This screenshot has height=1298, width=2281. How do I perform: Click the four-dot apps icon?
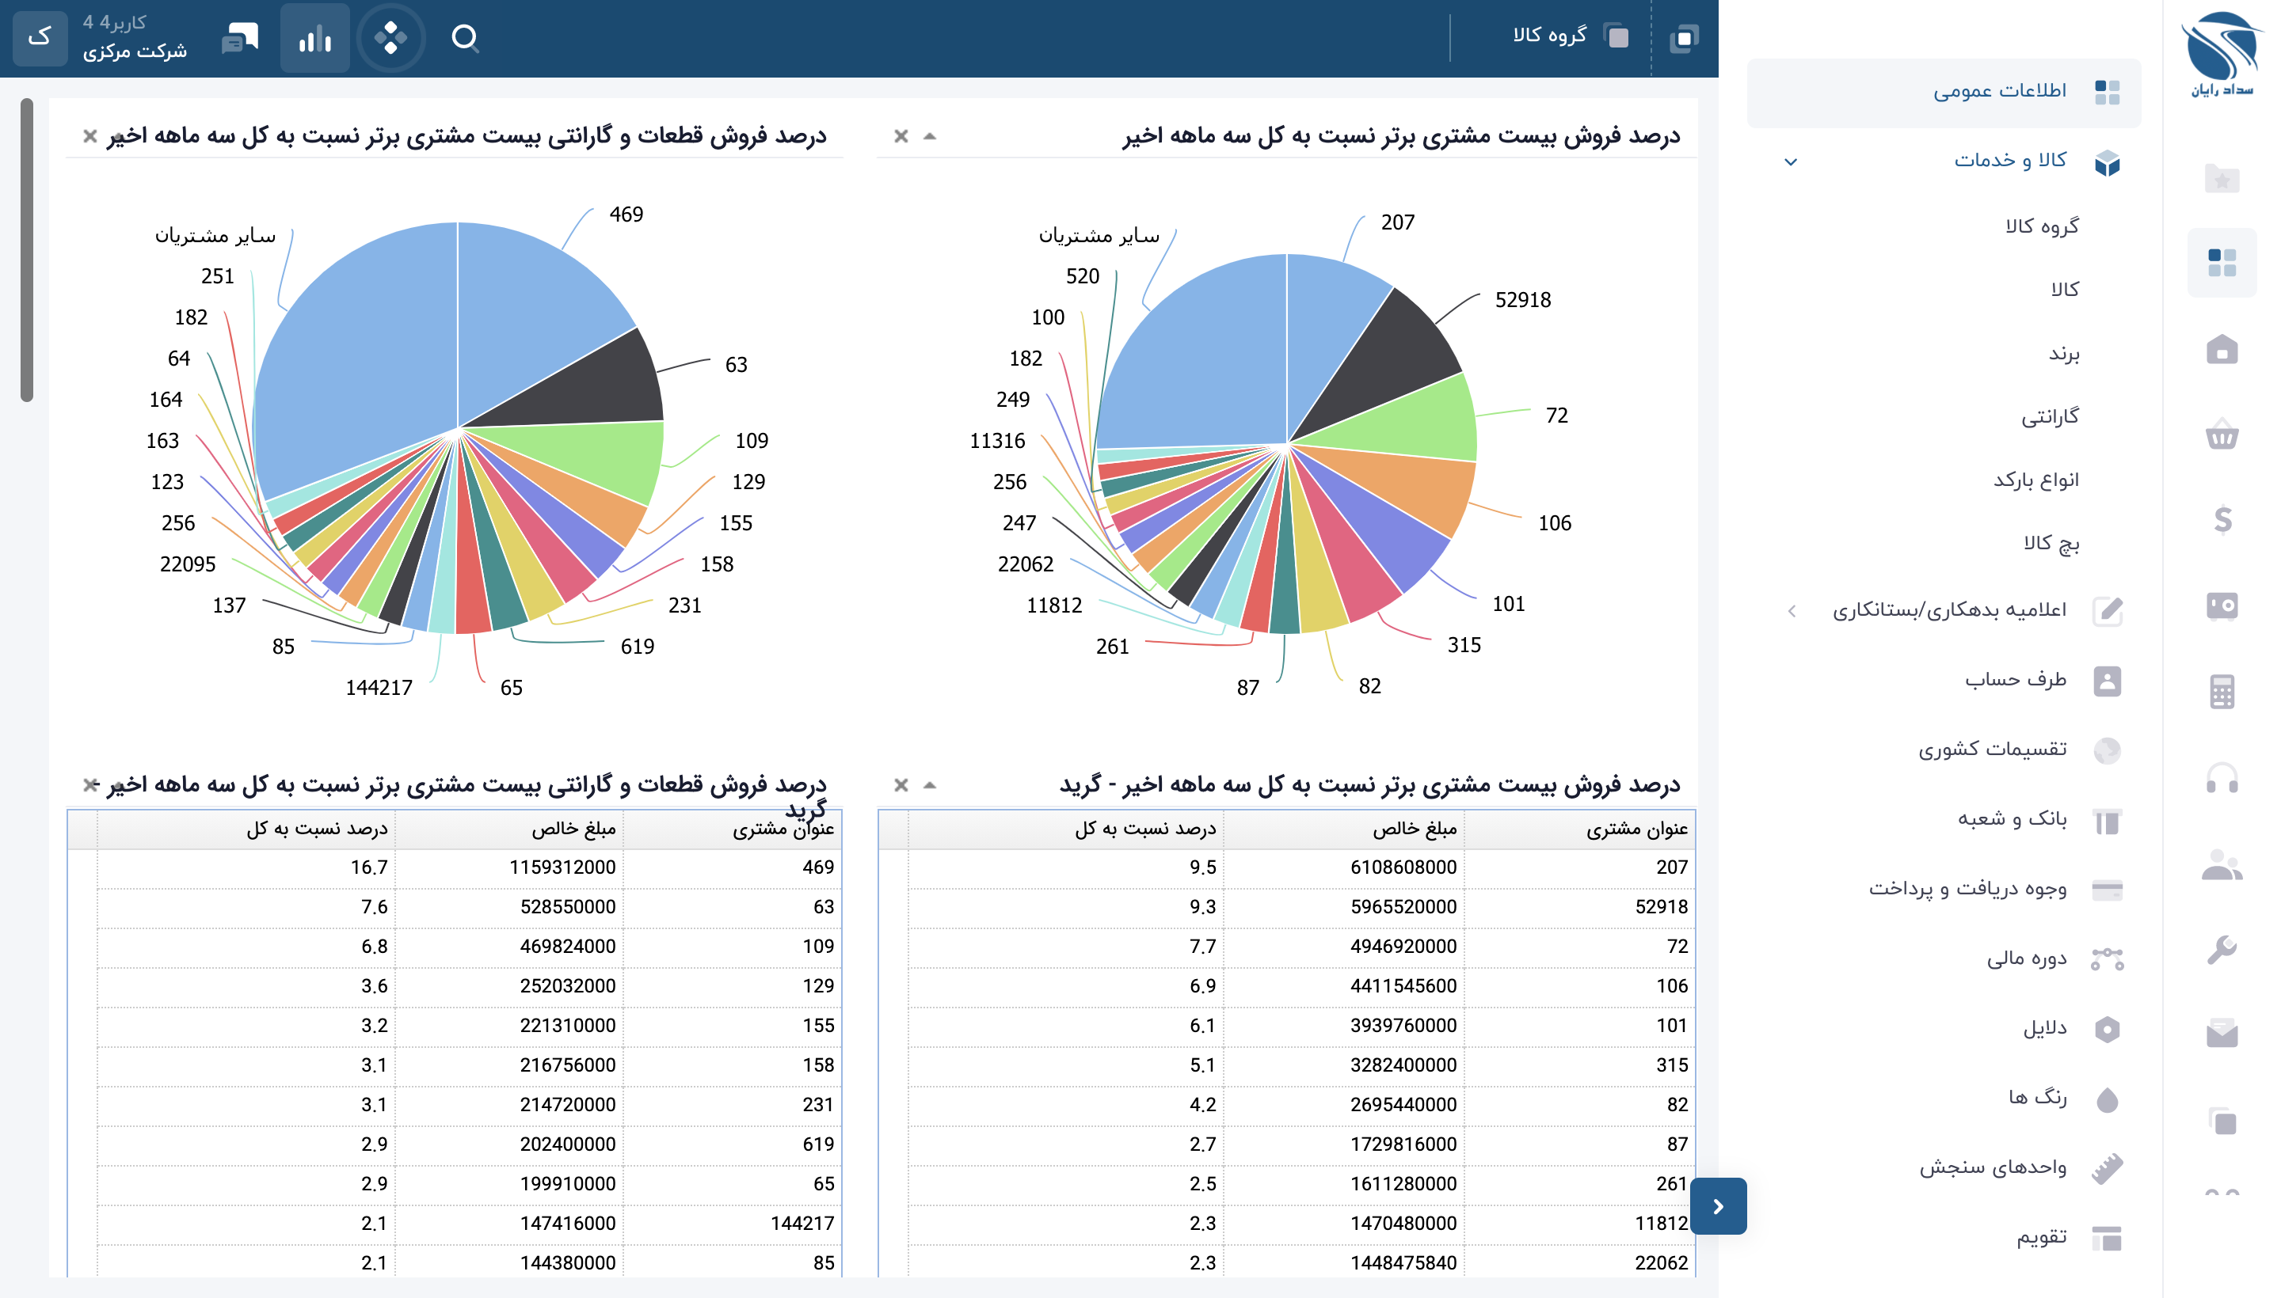390,38
